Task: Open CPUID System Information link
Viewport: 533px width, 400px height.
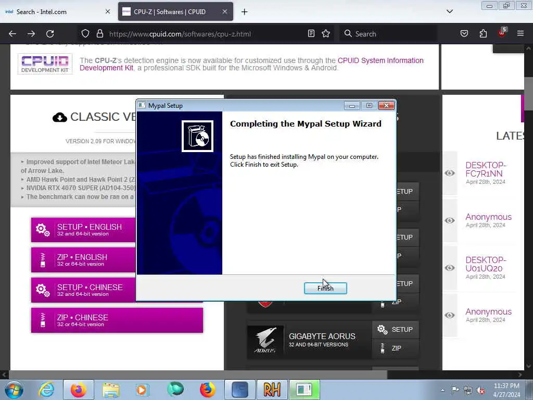Action: (x=380, y=60)
